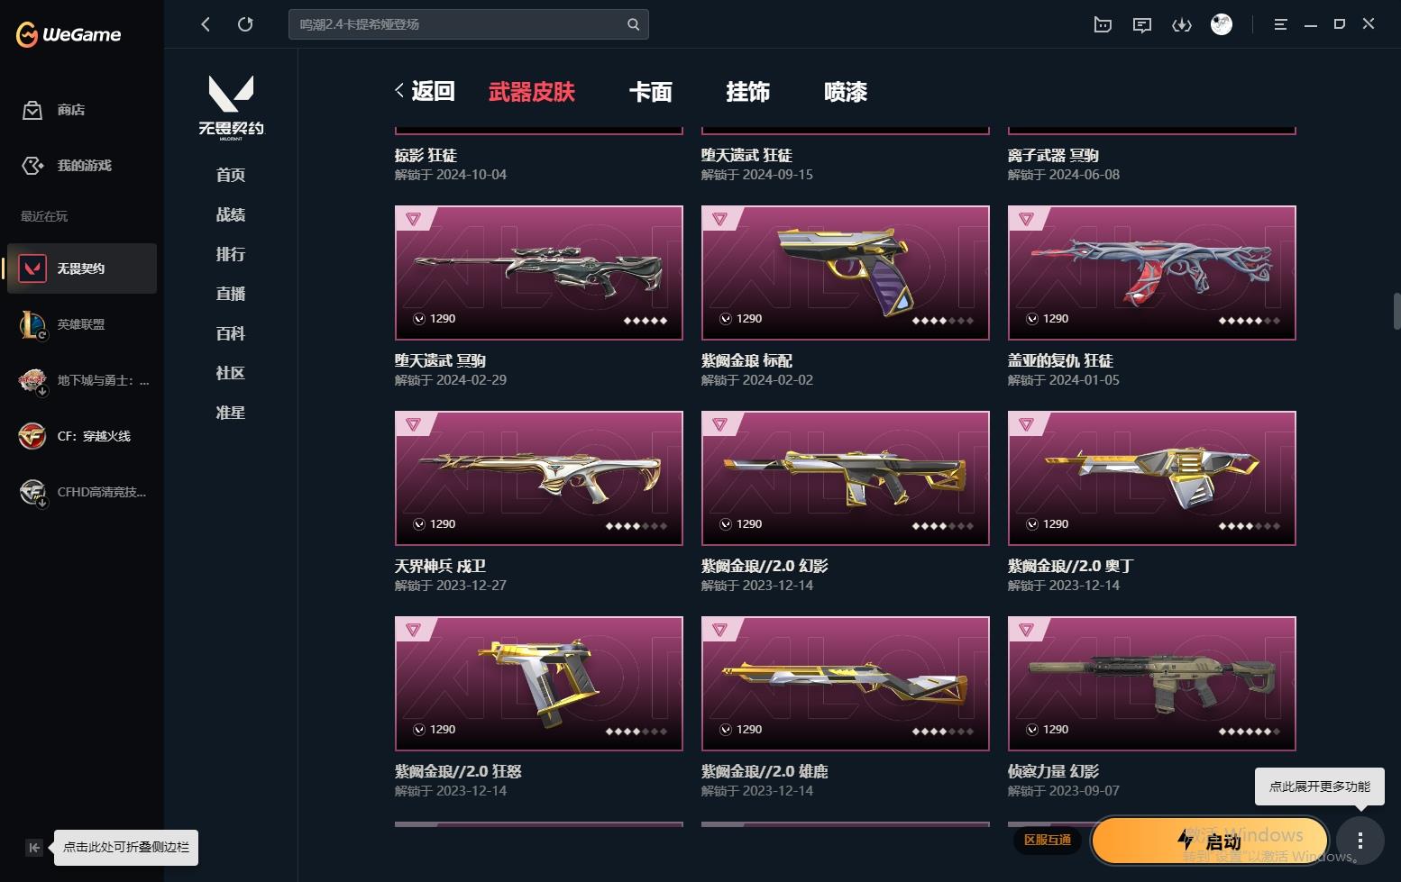Select 英雄联盟 in recent games
Screen dimensions: 1401x882
[81, 324]
